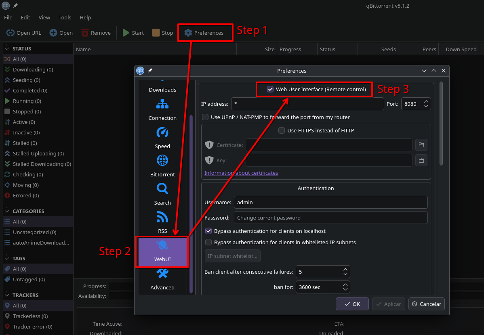
Task: Enable bypass authentication for whitelisted IP subnets
Action: (x=208, y=242)
